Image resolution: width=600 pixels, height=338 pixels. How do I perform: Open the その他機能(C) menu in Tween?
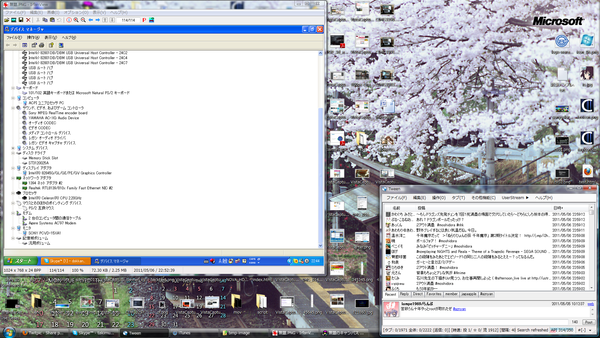point(483,198)
